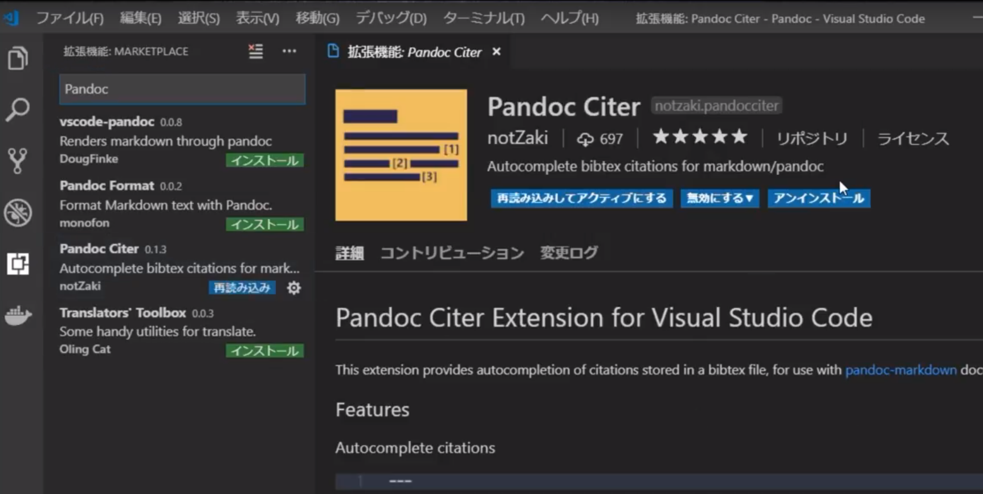Click the extension search box containing Pandoc
983x494 pixels.
point(182,89)
